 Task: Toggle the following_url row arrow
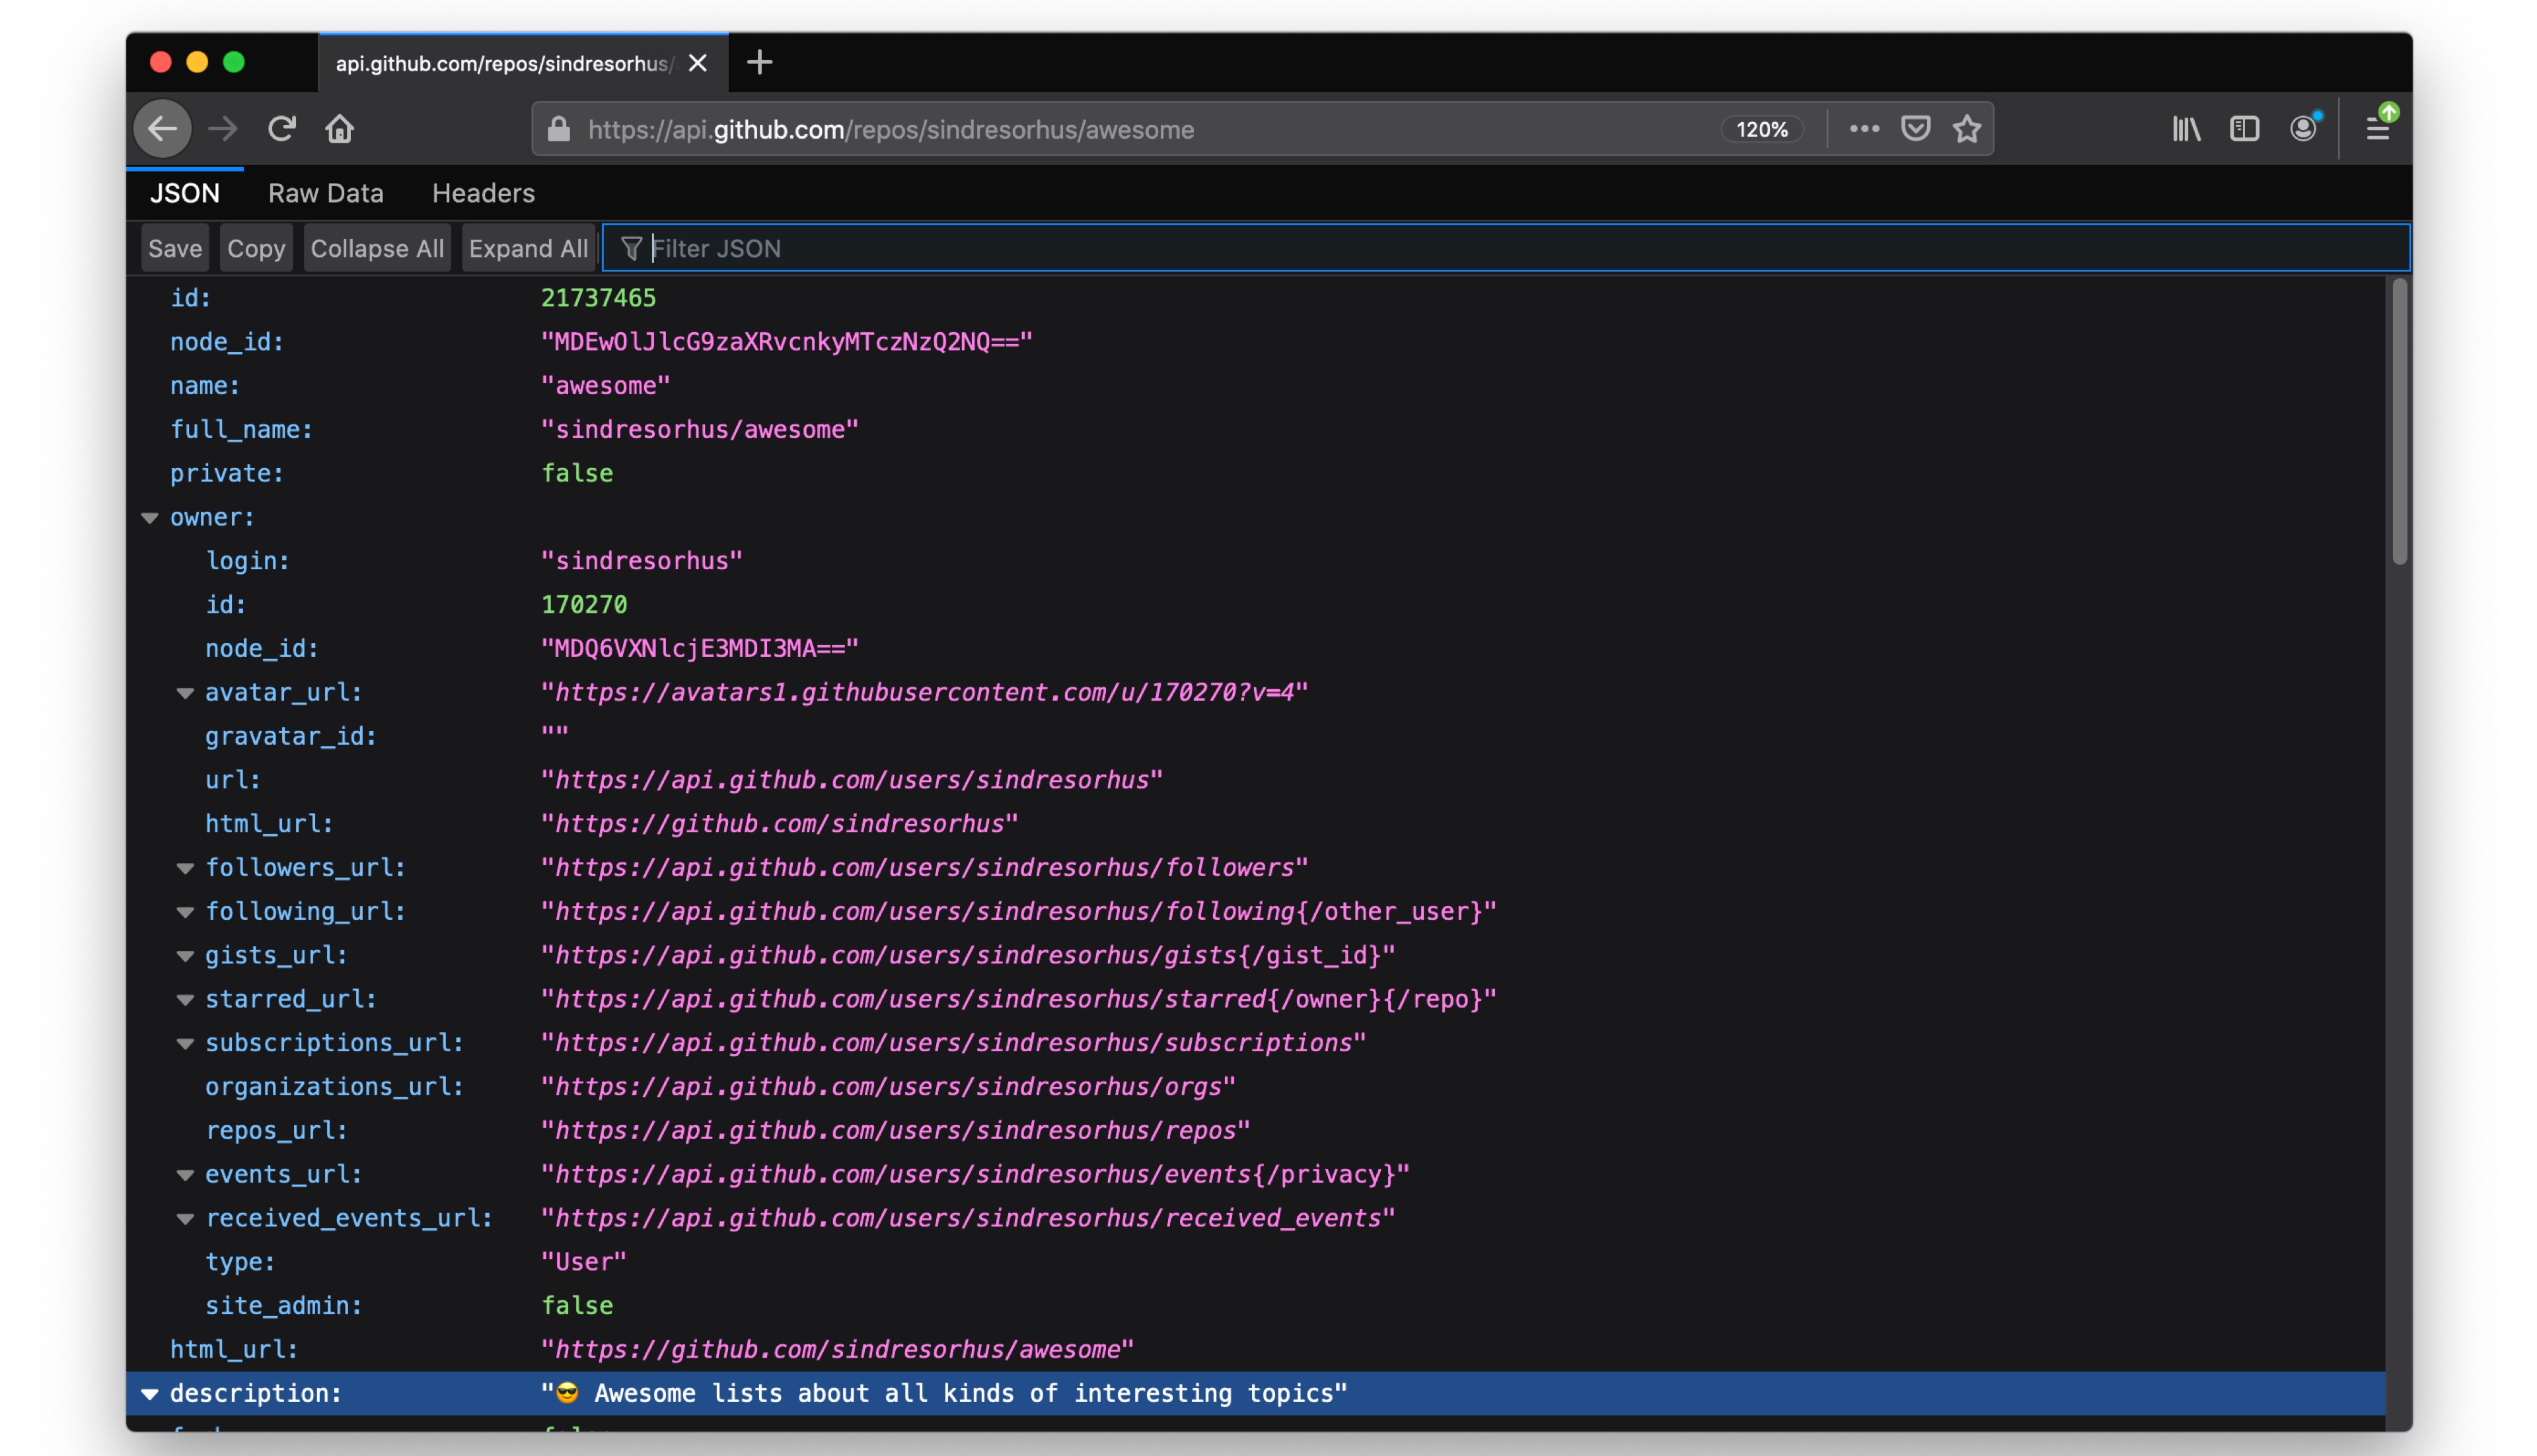(x=185, y=911)
